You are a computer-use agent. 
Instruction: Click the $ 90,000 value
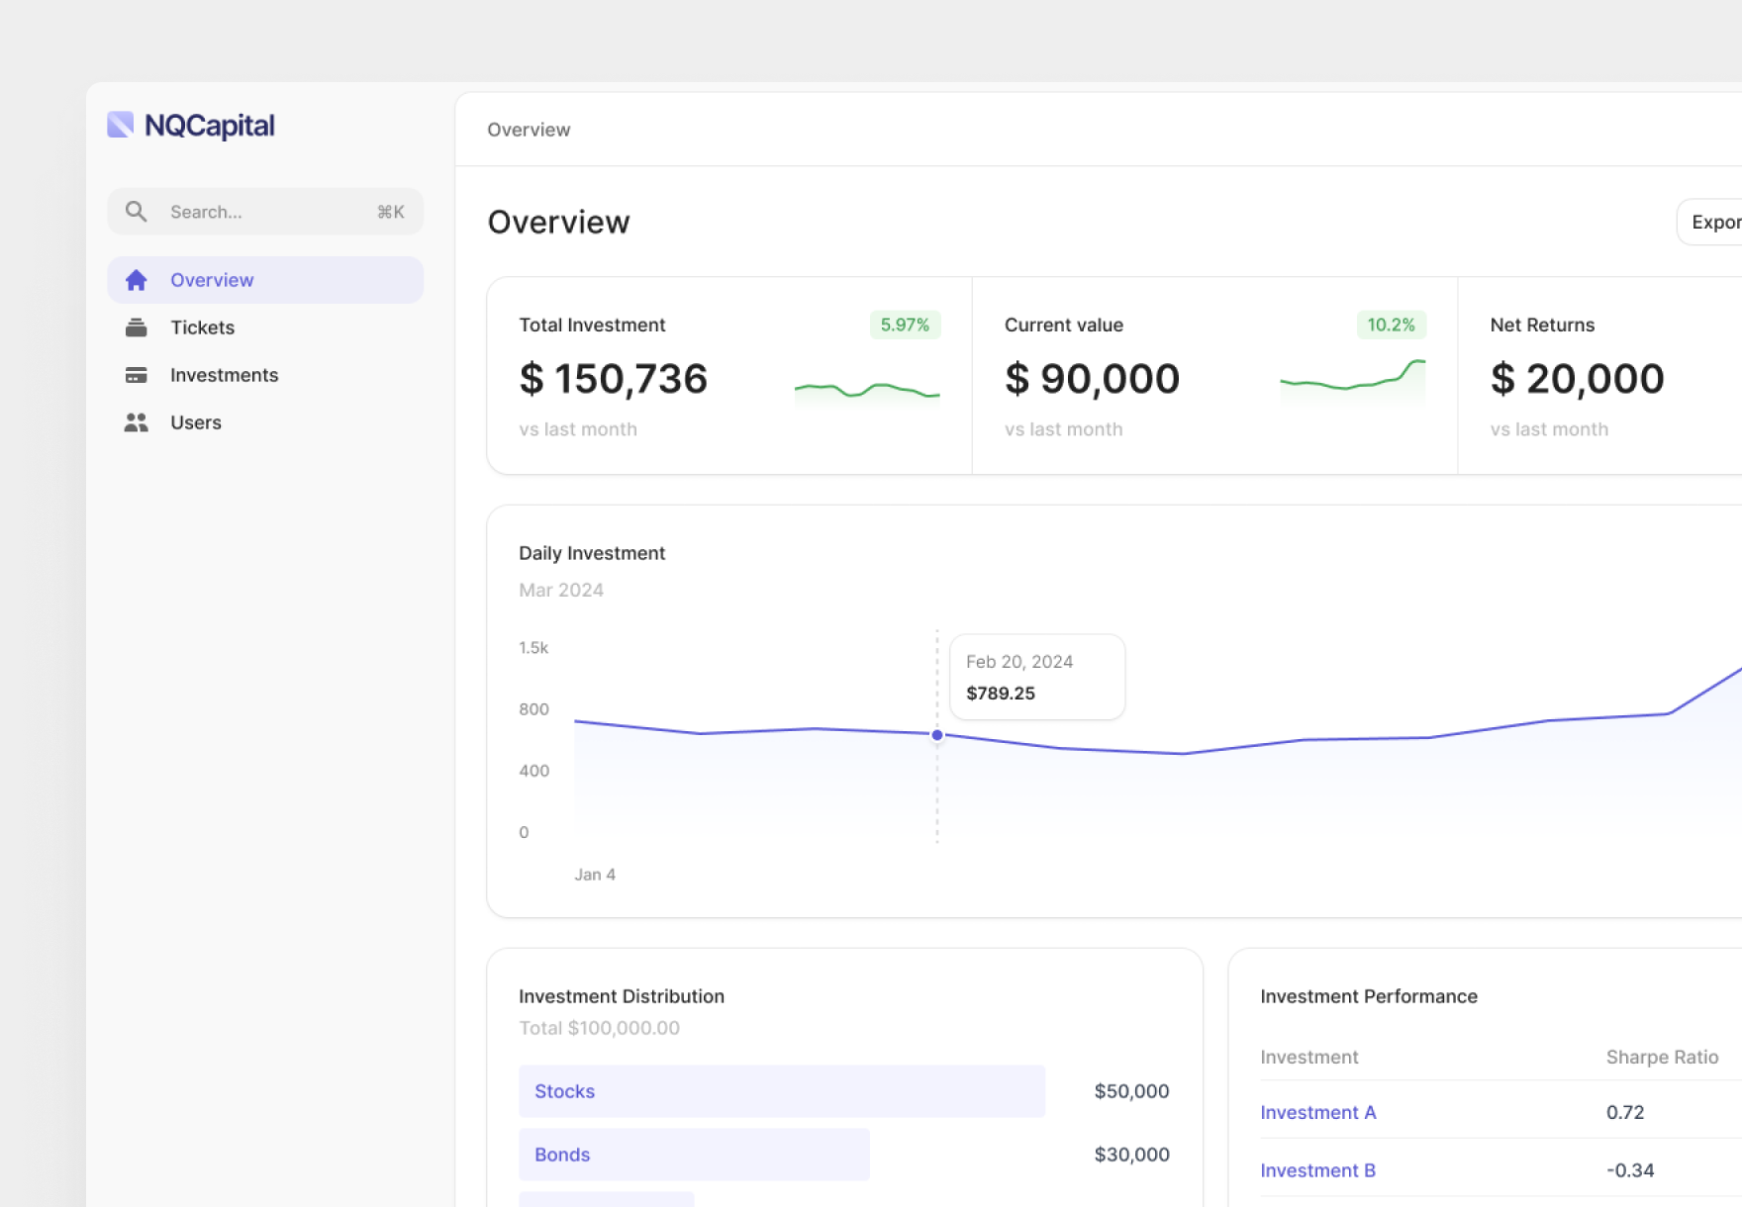click(x=1092, y=379)
